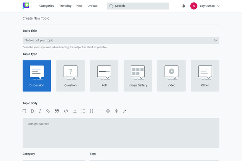Open the Categories menu
The image size is (242, 161).
tap(47, 6)
